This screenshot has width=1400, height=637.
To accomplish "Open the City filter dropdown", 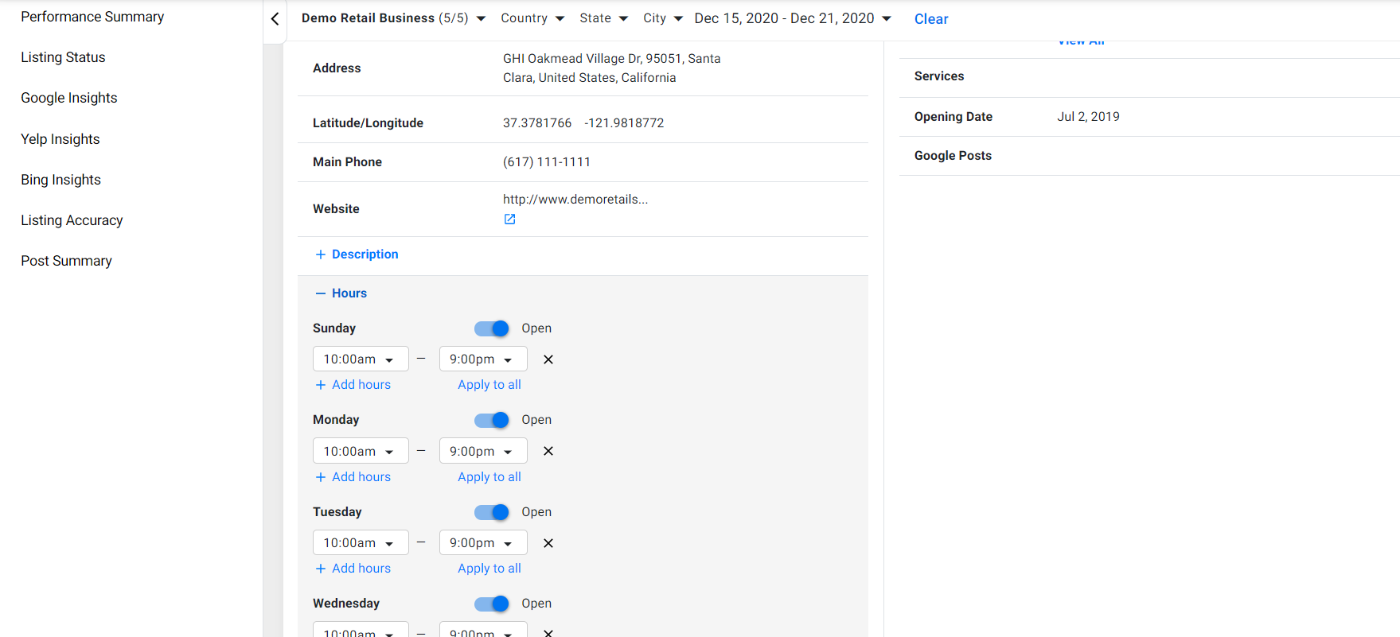I will click(663, 18).
